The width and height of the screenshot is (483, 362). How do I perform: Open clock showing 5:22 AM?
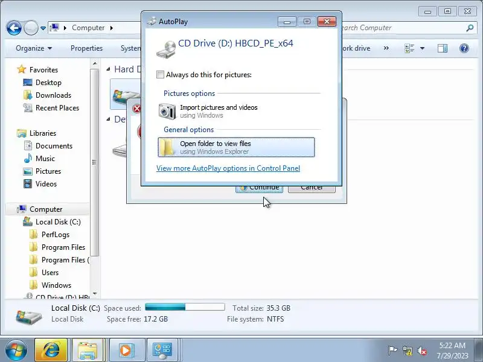tap(452, 351)
